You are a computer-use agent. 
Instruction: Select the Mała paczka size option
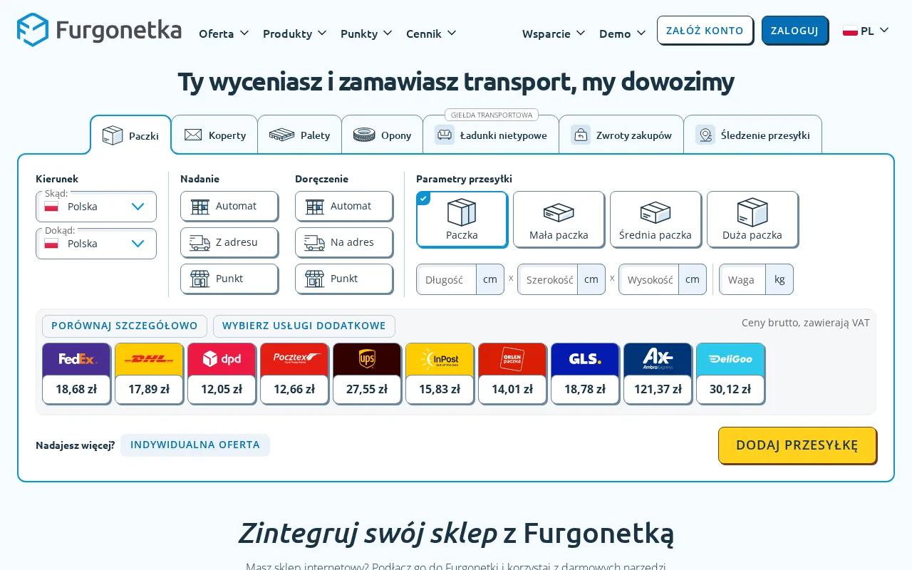559,219
